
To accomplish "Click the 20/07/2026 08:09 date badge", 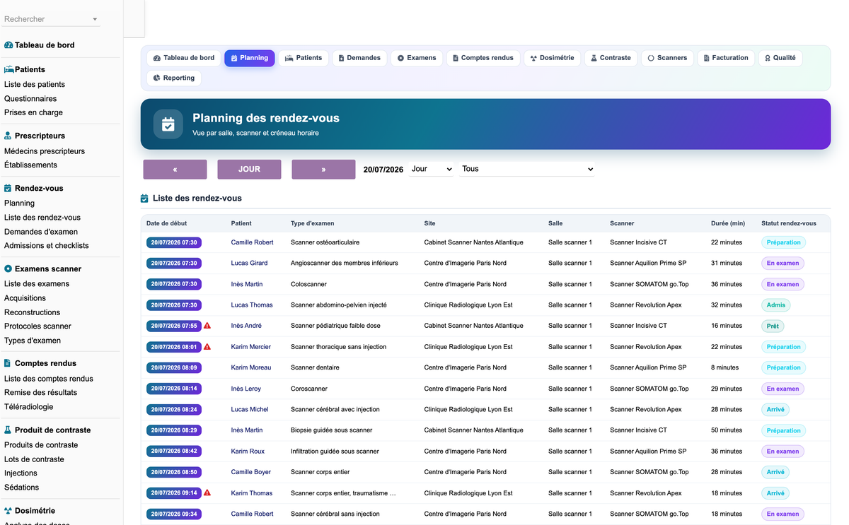I will tap(174, 367).
